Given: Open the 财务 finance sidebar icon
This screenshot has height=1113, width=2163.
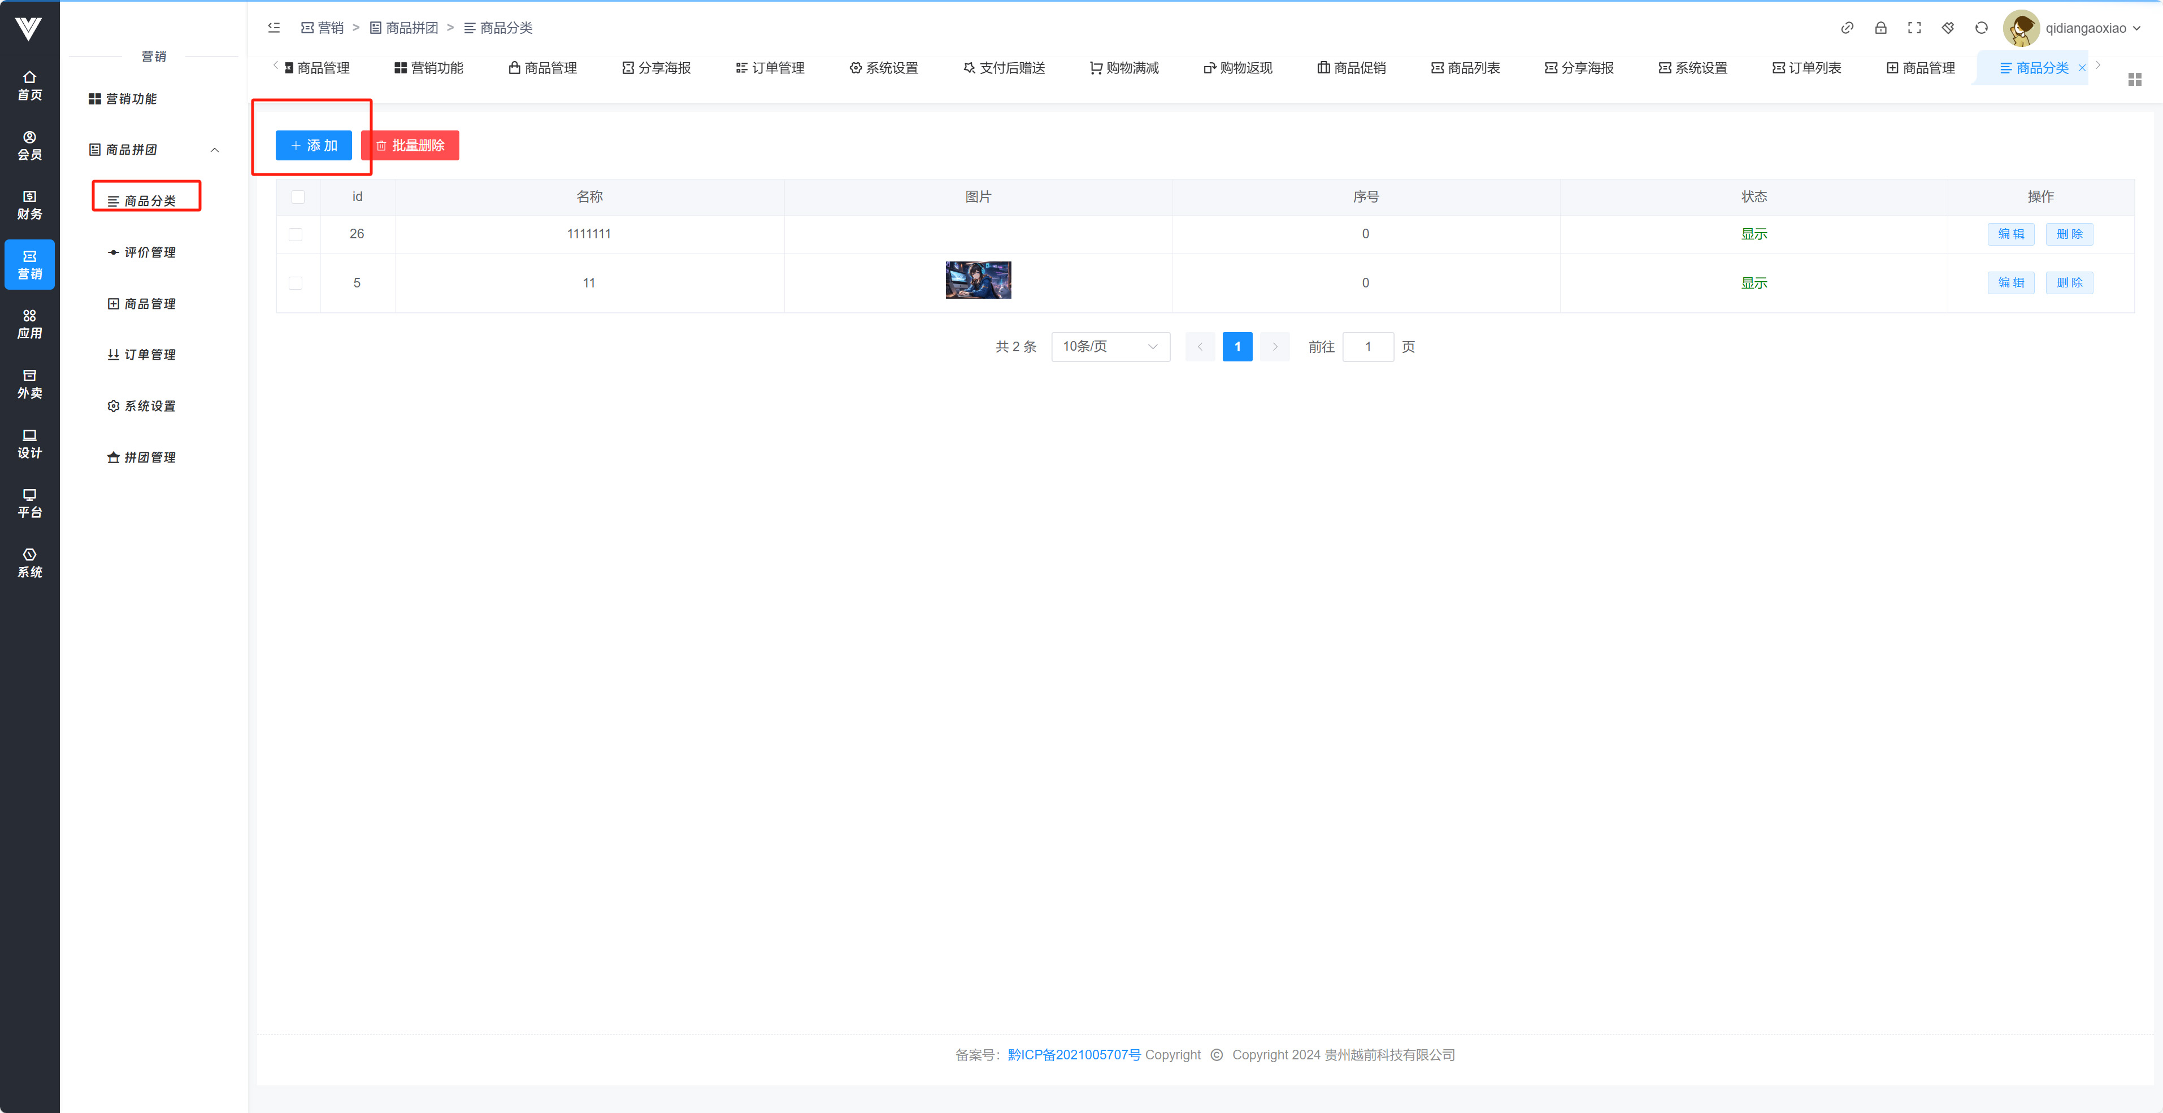Looking at the screenshot, I should click(x=29, y=205).
